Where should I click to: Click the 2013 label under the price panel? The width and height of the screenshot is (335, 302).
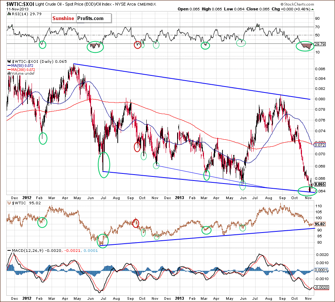179,198
